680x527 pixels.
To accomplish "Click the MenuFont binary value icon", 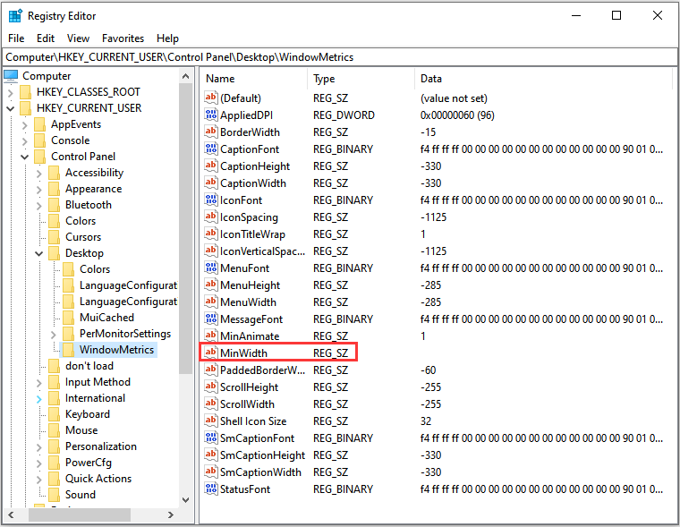I will coord(211,268).
